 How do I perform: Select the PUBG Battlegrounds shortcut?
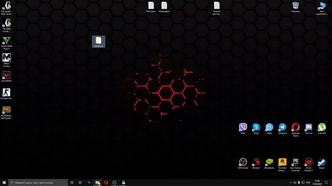pyautogui.click(x=6, y=113)
